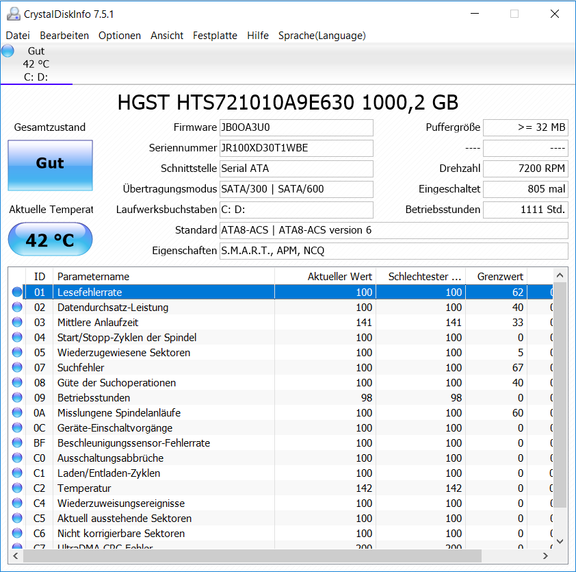Click status icon of Datendurchsatz-Leistung row
This screenshot has width=576, height=572.
(x=17, y=307)
